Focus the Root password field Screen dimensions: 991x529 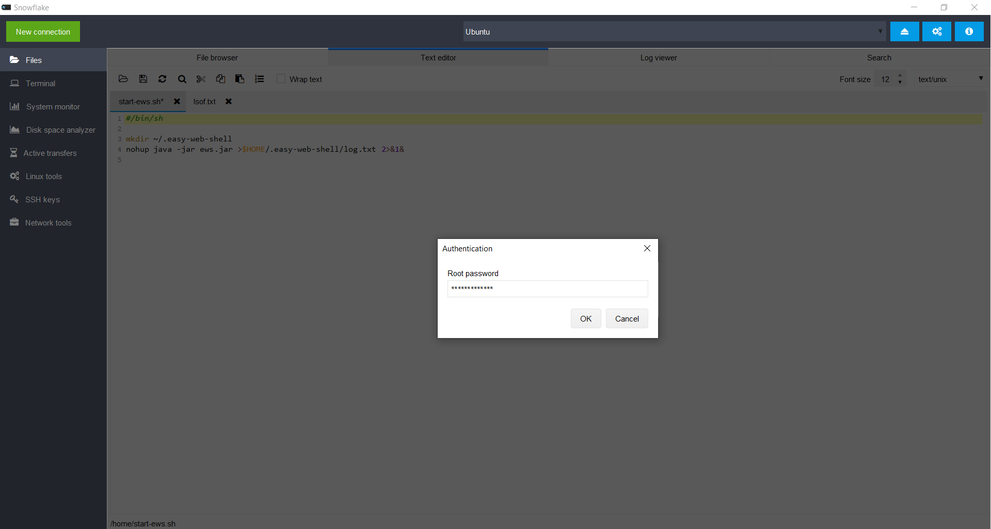548,288
